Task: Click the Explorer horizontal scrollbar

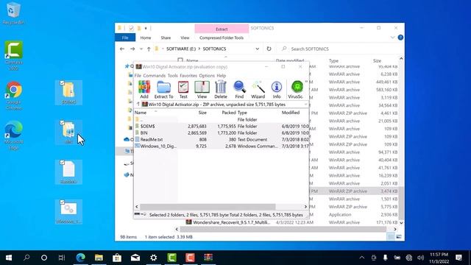Action: (283, 229)
